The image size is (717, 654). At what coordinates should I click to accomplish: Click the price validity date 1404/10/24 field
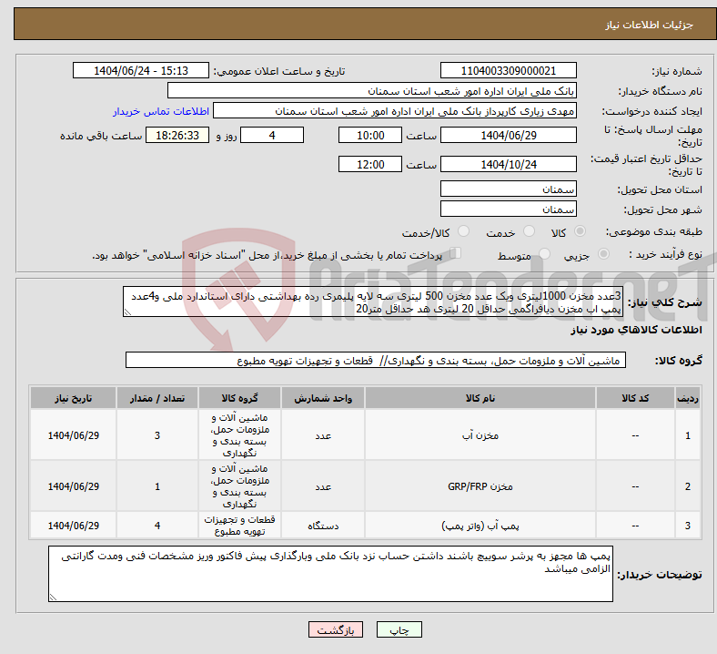click(508, 164)
